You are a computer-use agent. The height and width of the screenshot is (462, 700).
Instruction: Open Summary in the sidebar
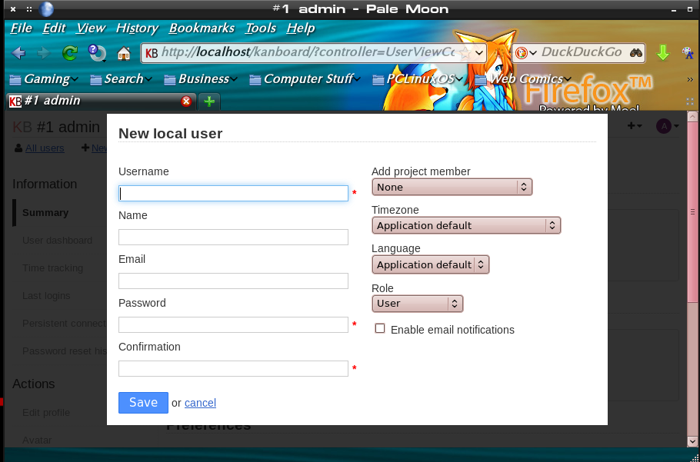click(x=45, y=213)
